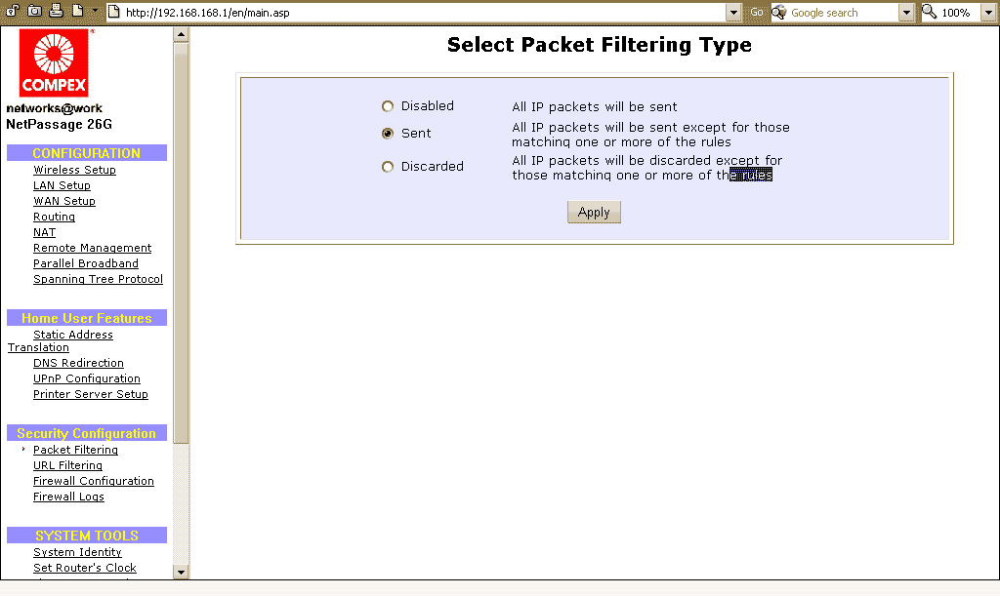Image resolution: width=1000 pixels, height=596 pixels.
Task: Click the print icon in toolbar
Action: 56,12
